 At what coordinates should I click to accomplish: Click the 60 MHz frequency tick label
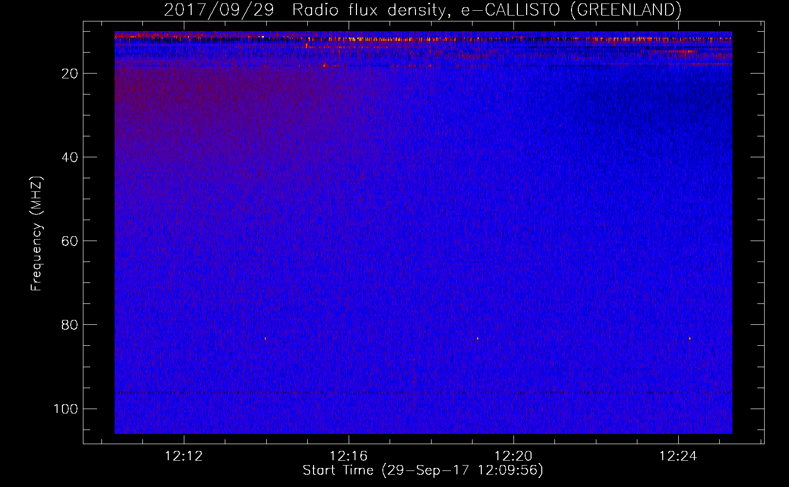click(x=70, y=241)
